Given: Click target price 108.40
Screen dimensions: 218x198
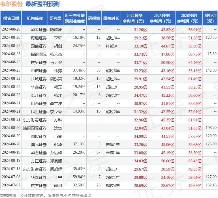Looking at the screenshot, I should [211, 128].
